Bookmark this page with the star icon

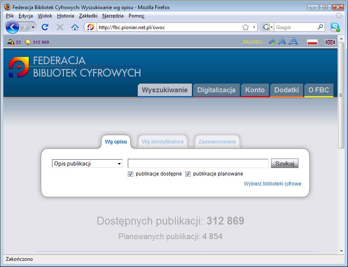point(246,27)
